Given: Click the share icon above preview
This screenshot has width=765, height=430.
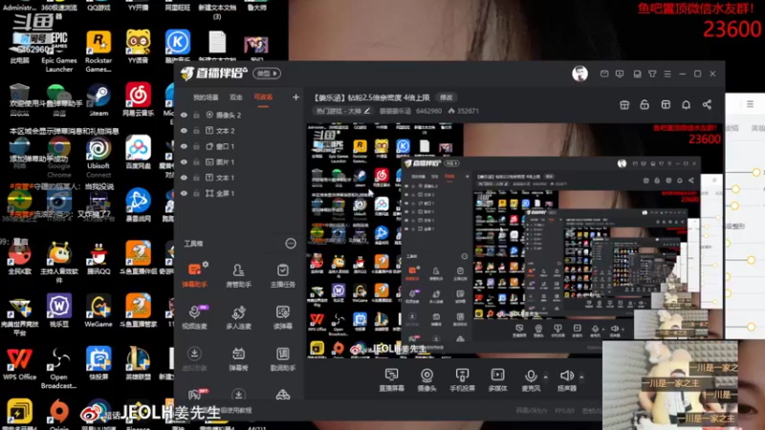Looking at the screenshot, I should point(707,105).
